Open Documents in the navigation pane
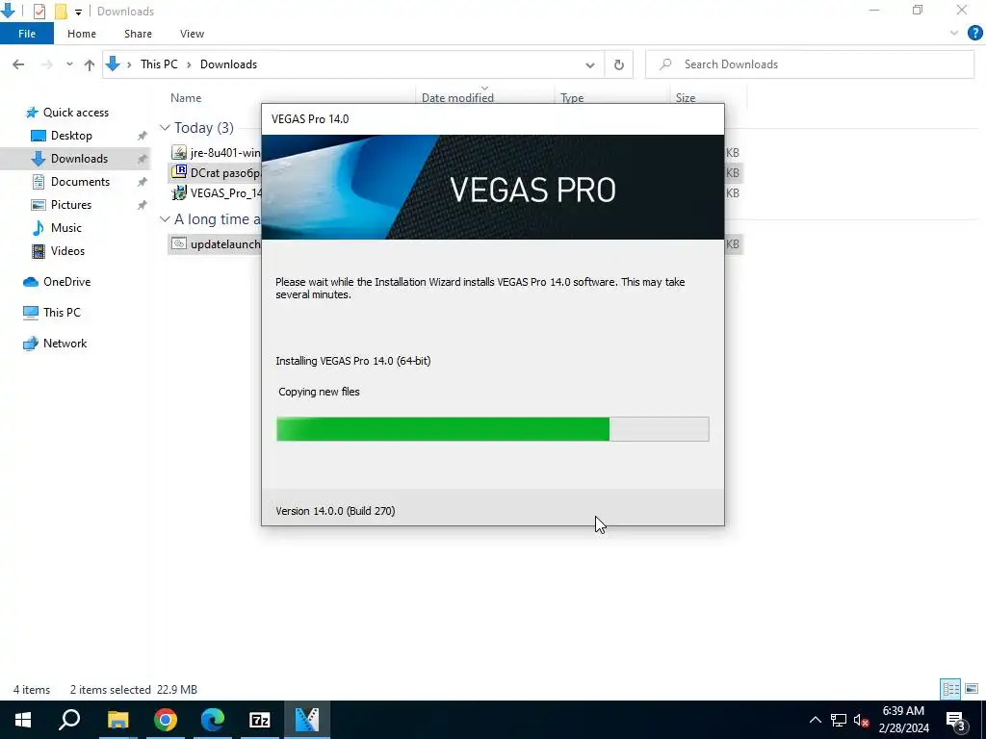The image size is (986, 739). (x=80, y=182)
